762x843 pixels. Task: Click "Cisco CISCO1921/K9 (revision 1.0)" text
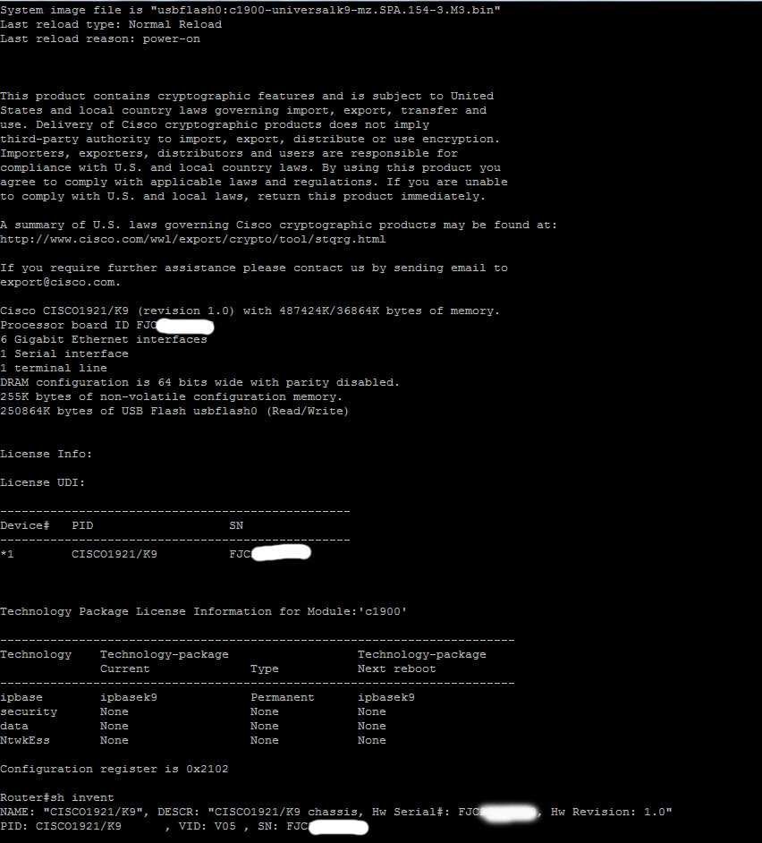[117, 311]
